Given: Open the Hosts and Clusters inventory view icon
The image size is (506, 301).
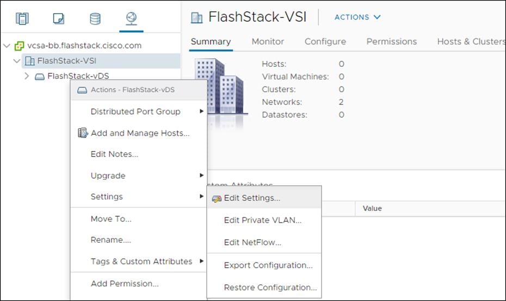Looking at the screenshot, I should (22, 18).
